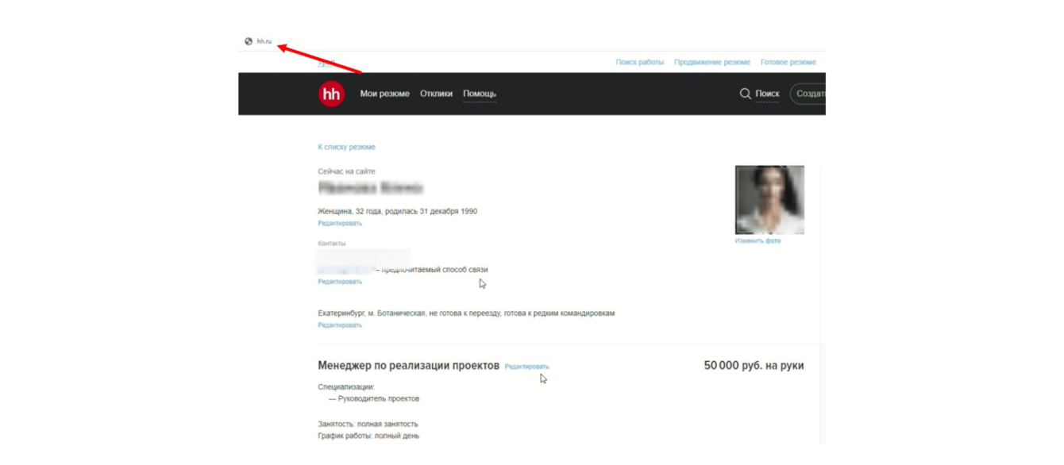This screenshot has height=465, width=1064.
Task: Click the Женщина, 32 года line
Action: coord(398,212)
